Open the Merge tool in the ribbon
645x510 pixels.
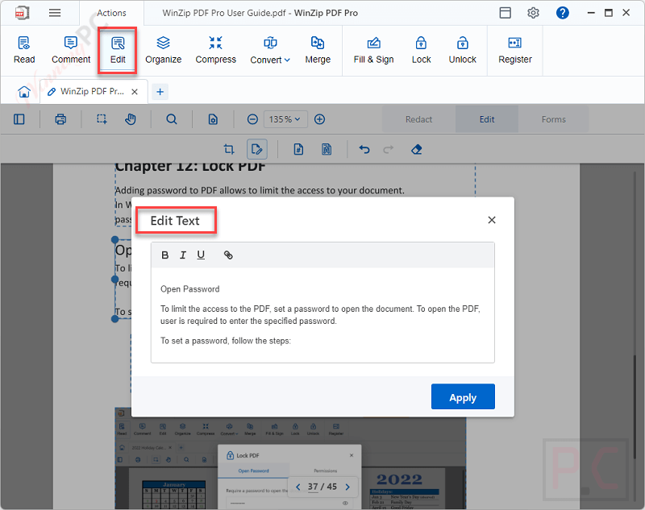318,50
